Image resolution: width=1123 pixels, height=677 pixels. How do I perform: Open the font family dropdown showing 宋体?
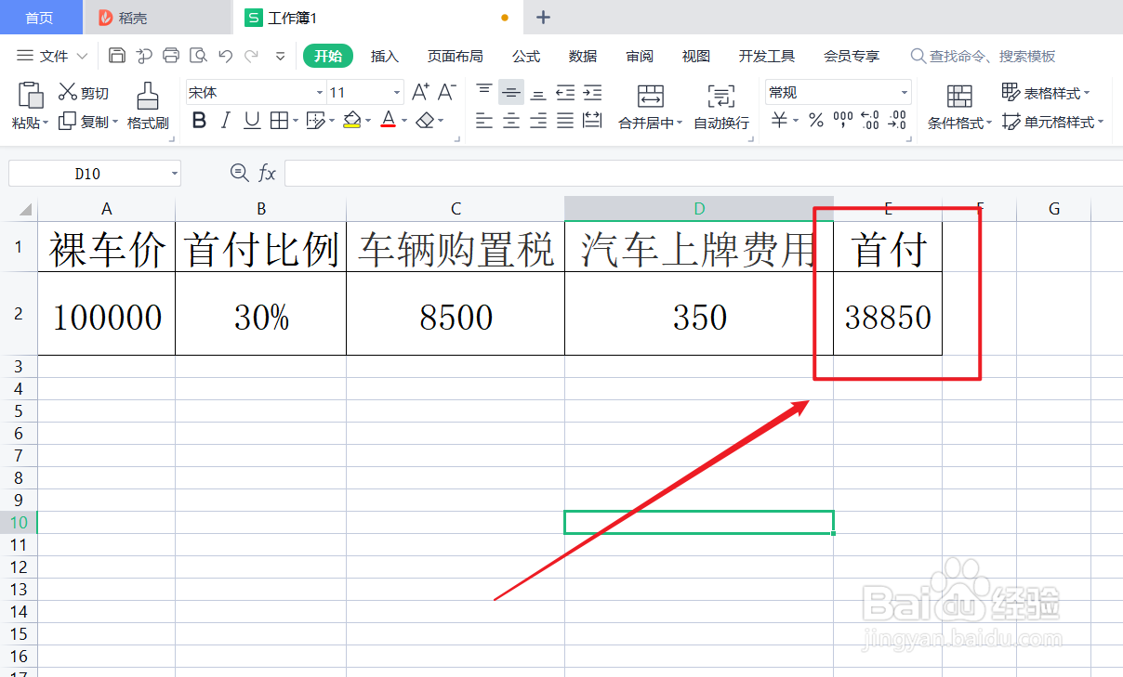tap(319, 92)
